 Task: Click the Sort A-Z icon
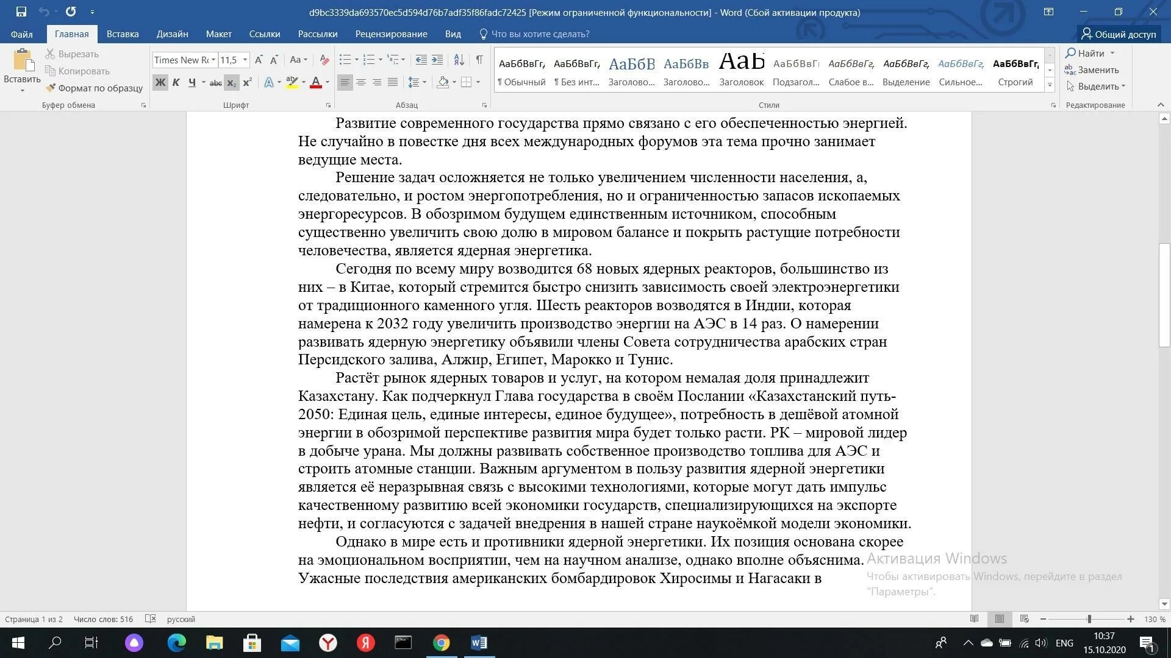(x=459, y=60)
